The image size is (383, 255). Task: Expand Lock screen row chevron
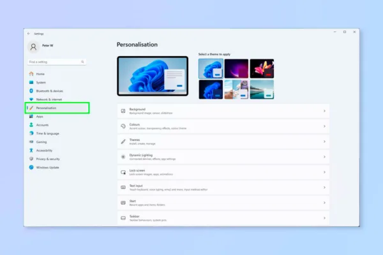point(324,172)
